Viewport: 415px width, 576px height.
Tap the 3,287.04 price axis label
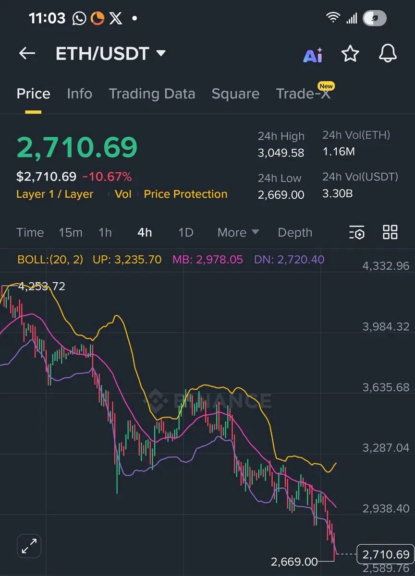386,447
